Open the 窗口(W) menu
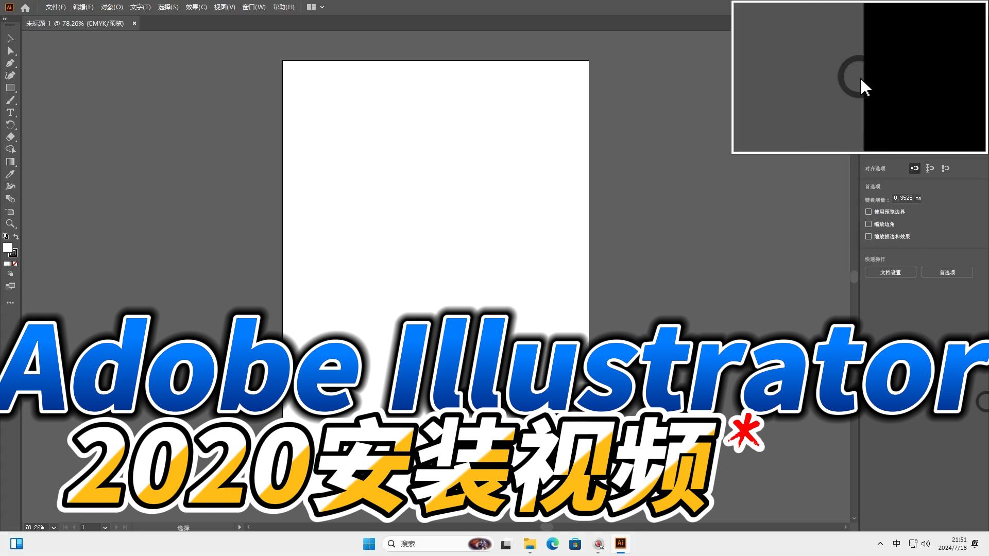Image resolution: width=989 pixels, height=556 pixels. tap(253, 7)
